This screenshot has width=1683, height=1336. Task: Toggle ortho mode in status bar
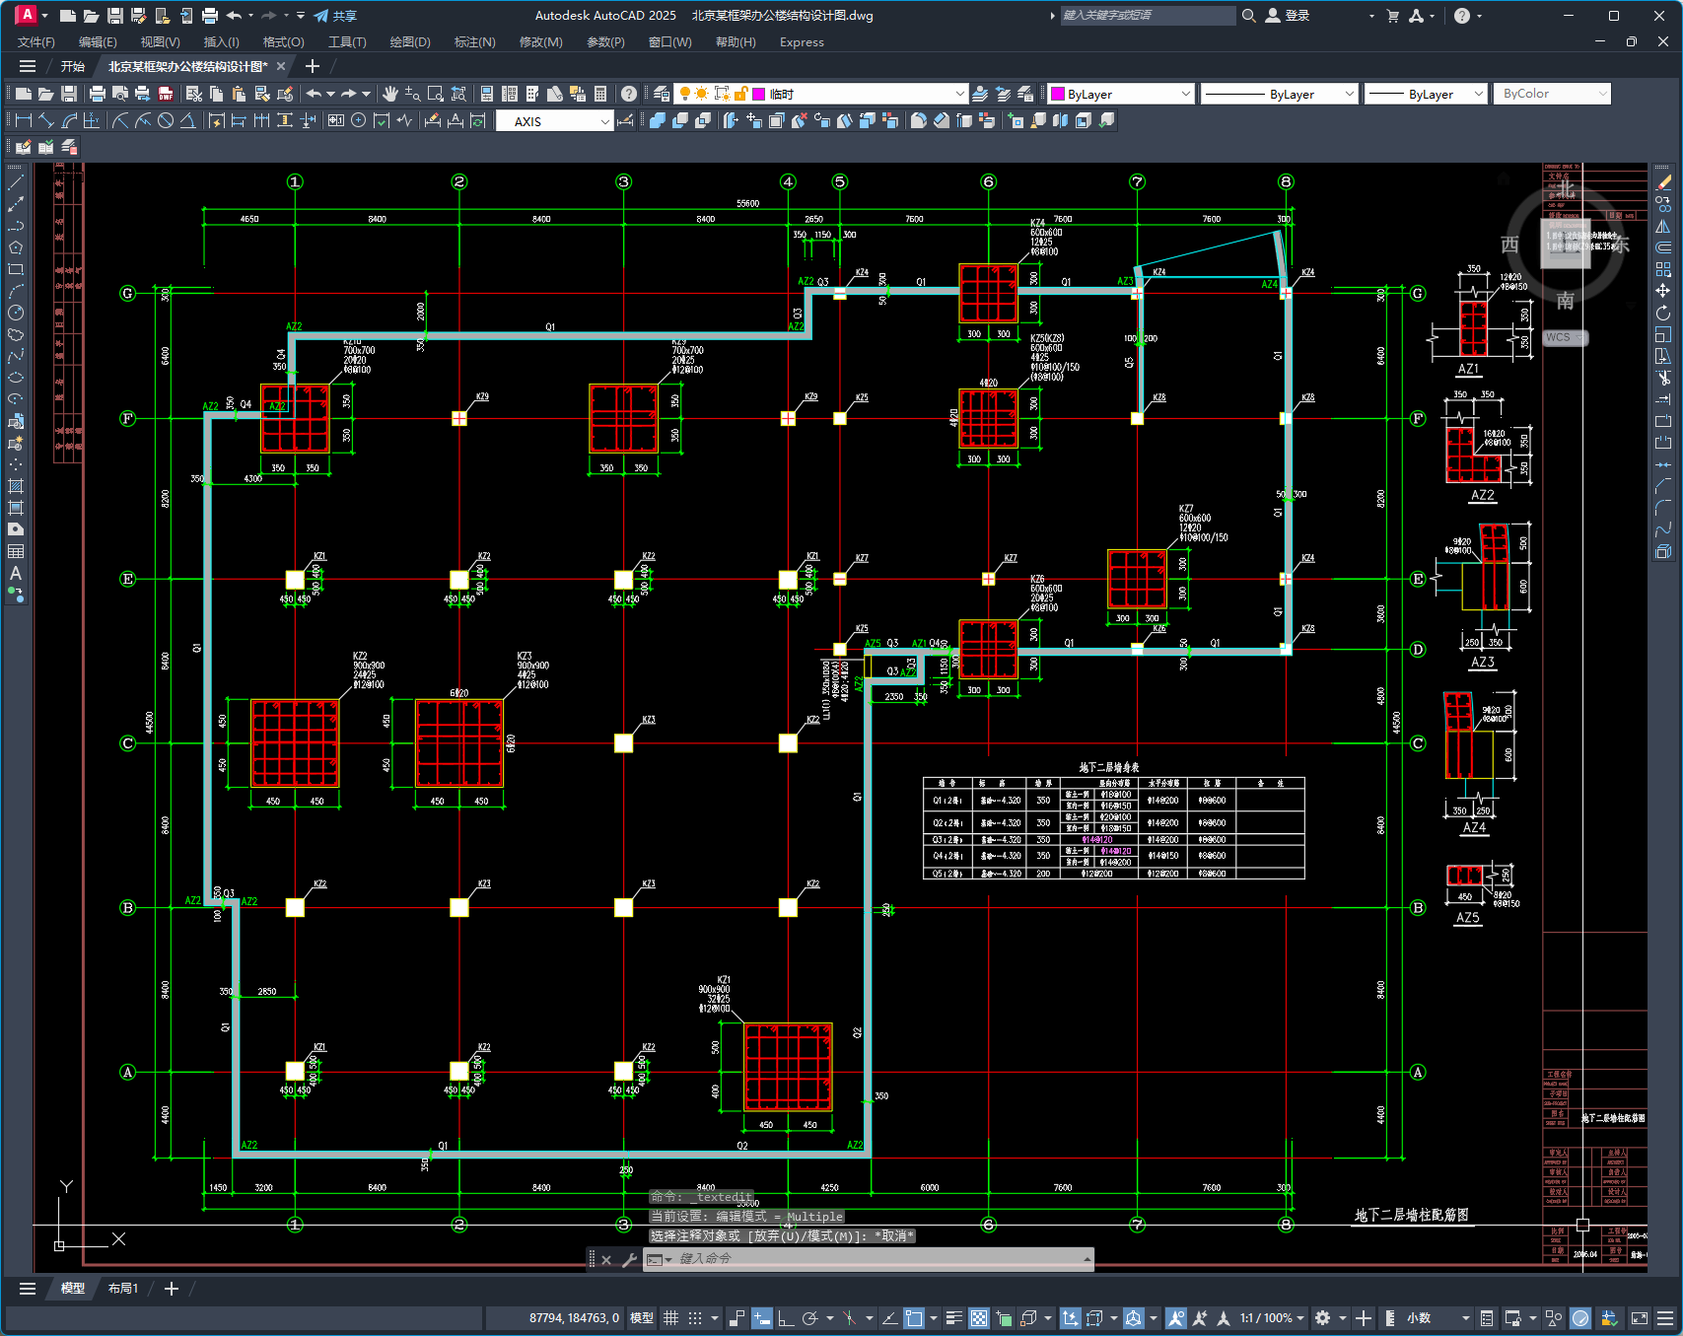786,1318
